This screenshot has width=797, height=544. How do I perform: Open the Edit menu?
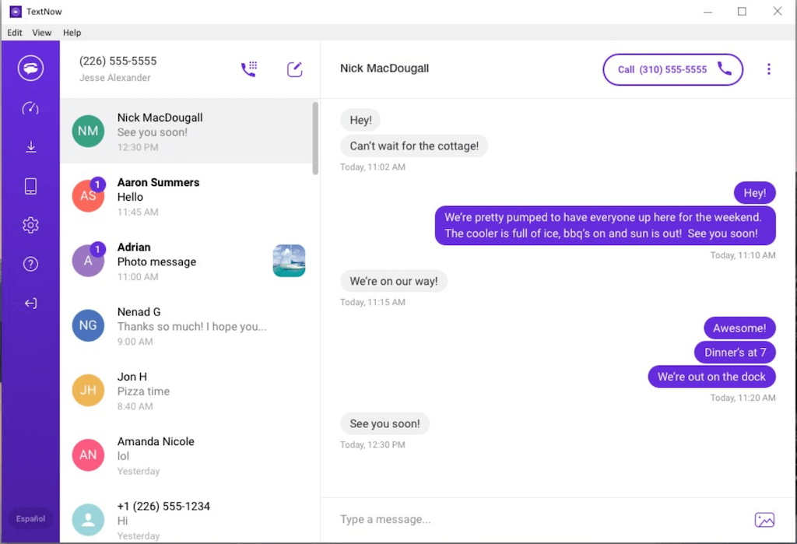coord(15,33)
